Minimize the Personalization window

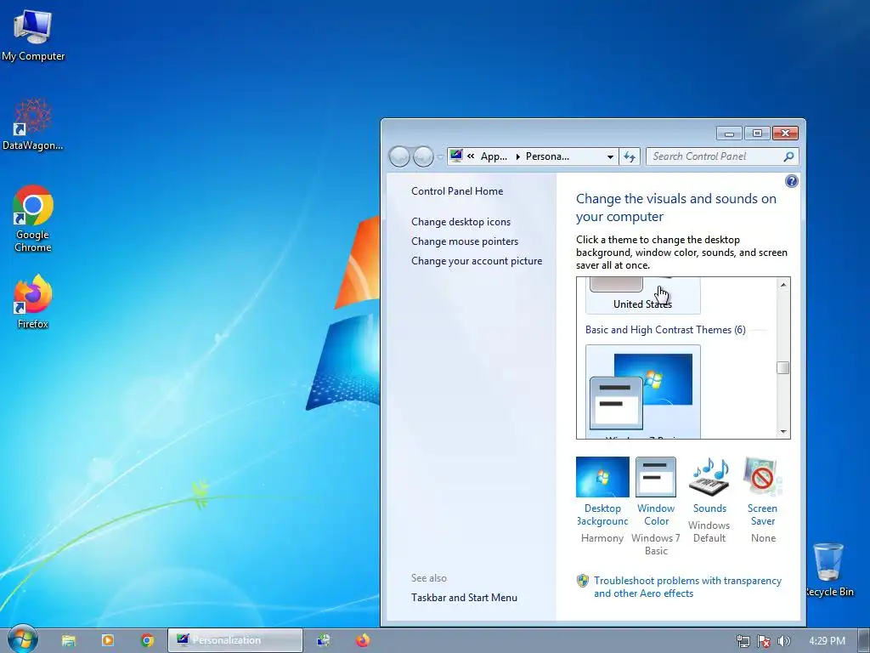[x=729, y=133]
